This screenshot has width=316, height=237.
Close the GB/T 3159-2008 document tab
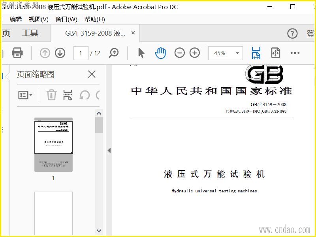pyautogui.click(x=133, y=33)
